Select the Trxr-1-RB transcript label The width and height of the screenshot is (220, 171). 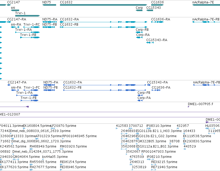[x=28, y=35]
